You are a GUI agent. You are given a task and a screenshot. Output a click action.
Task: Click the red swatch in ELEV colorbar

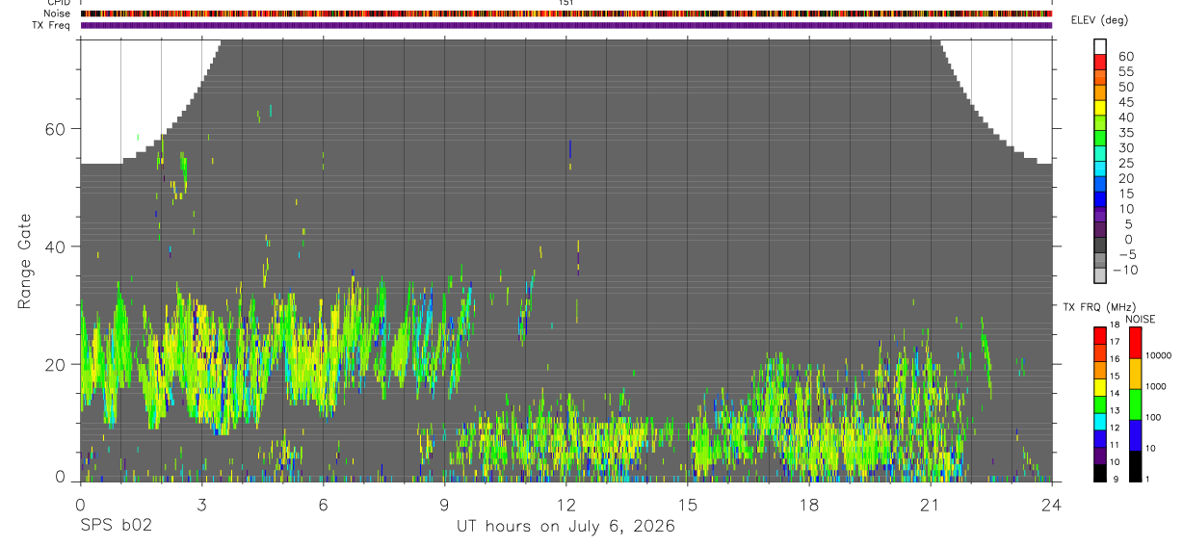[1100, 63]
